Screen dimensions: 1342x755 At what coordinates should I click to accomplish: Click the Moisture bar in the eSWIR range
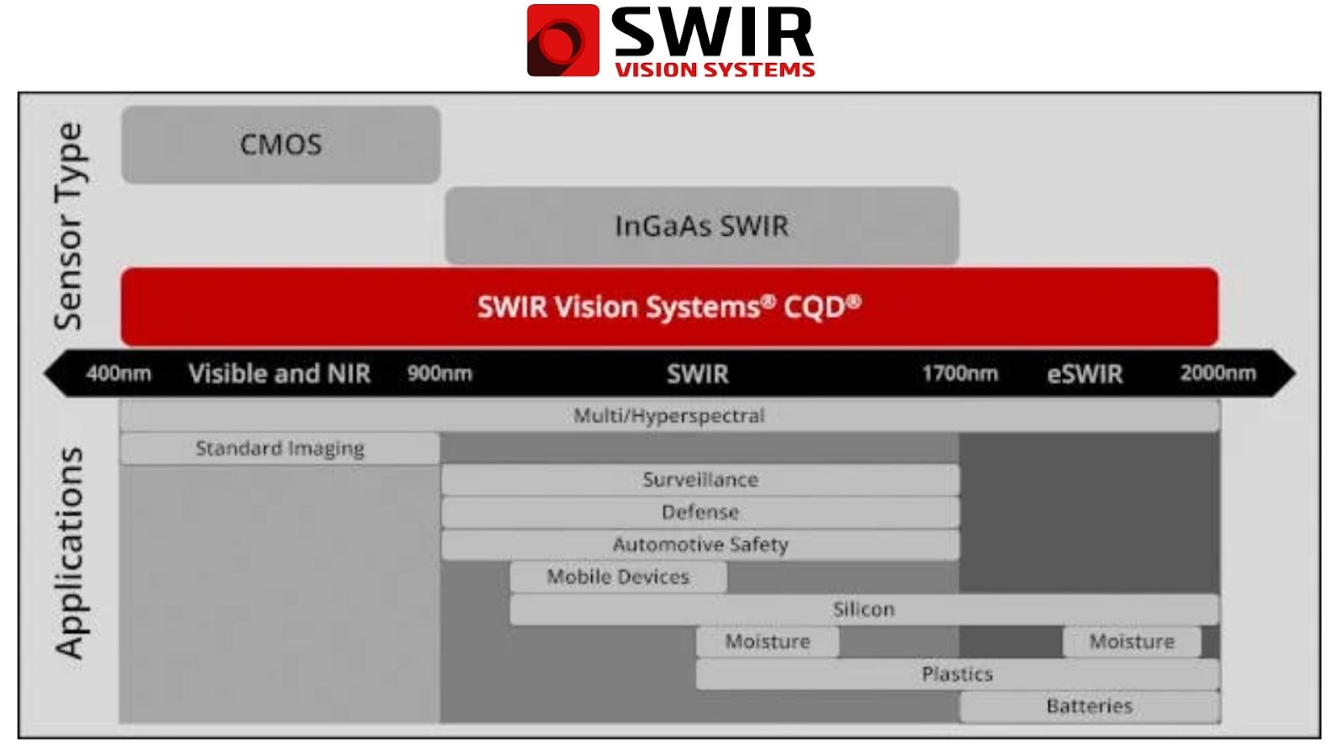(1132, 642)
